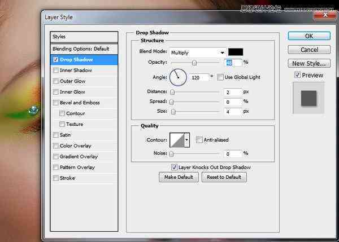The image size is (339, 242).
Task: Click the Opacity slider handle
Action: [x=194, y=63]
